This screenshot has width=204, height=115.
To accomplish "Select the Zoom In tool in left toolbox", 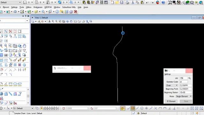I will 1,46.
